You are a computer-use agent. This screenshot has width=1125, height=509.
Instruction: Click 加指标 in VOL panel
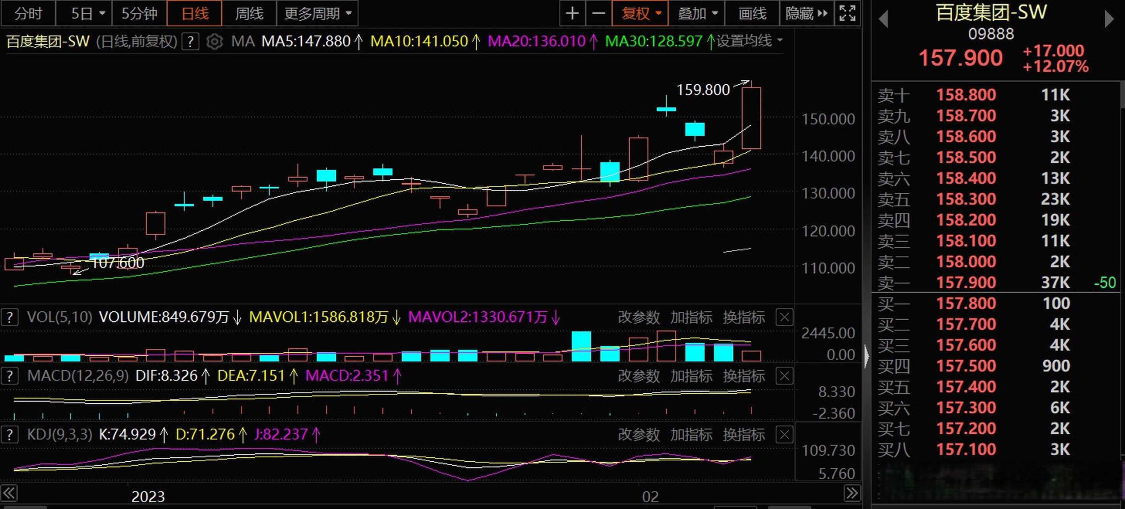pyautogui.click(x=691, y=317)
